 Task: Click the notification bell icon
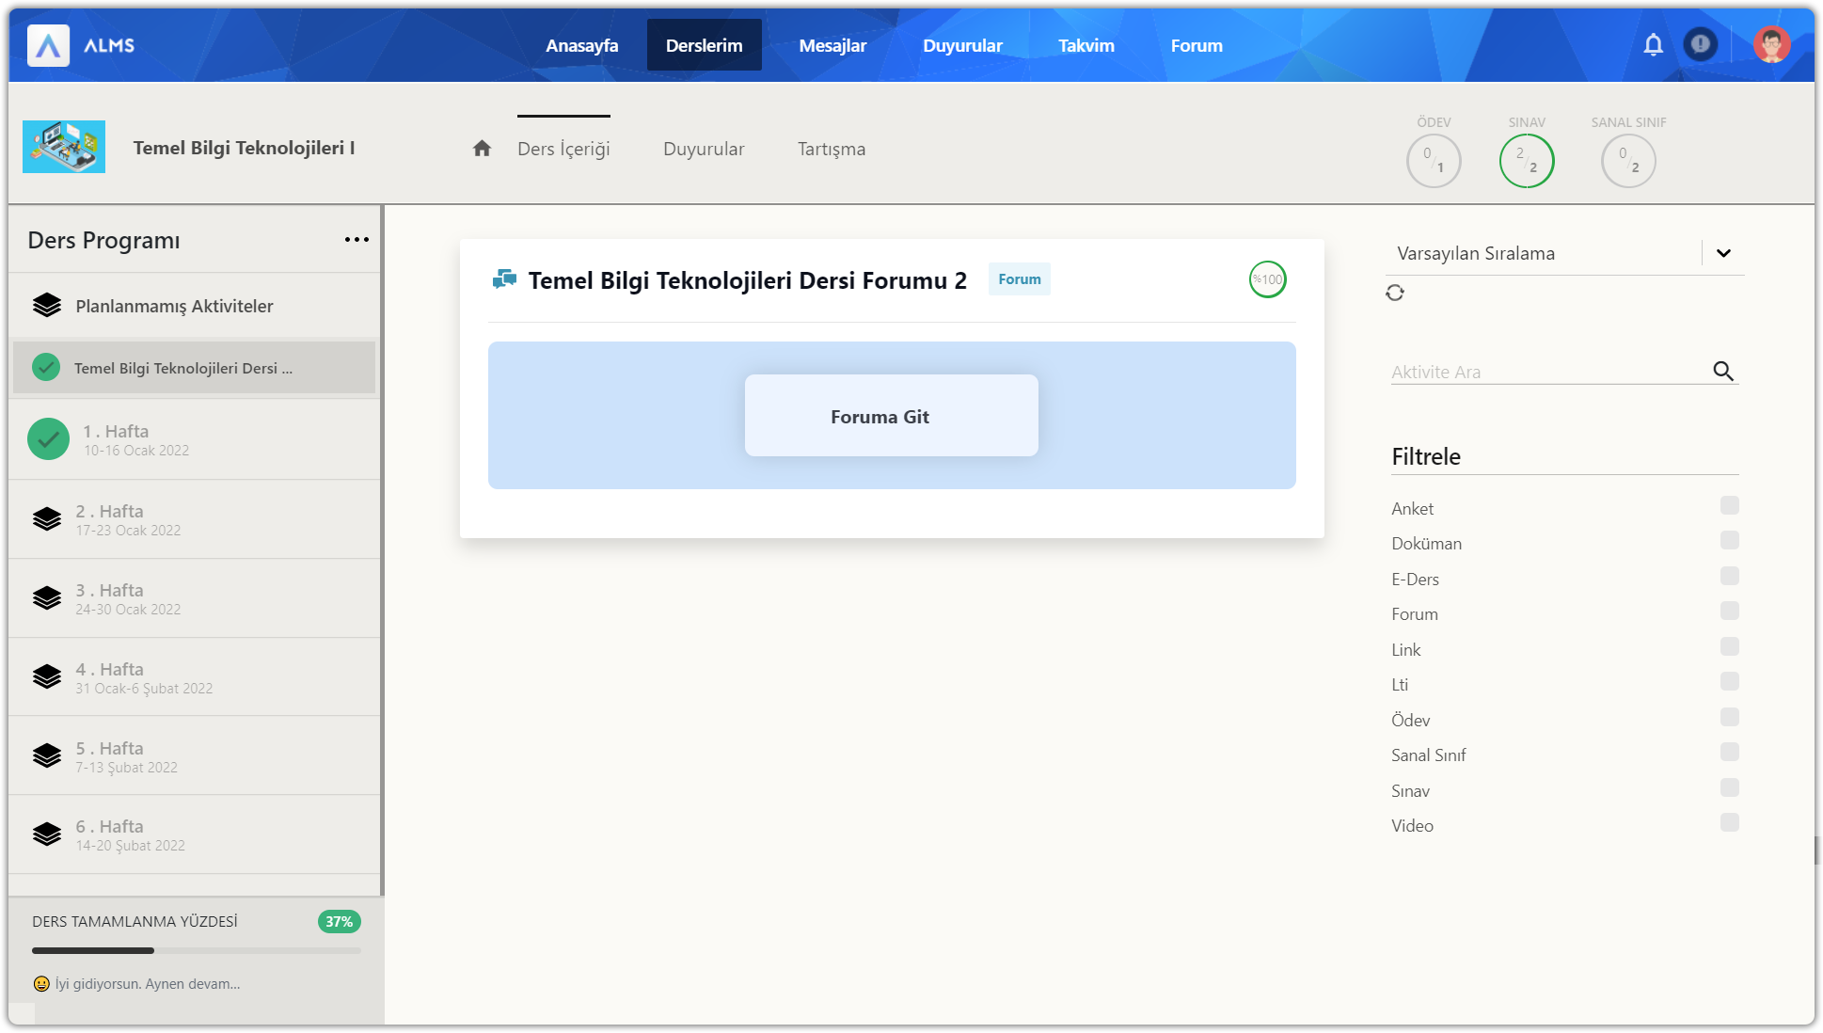(1653, 45)
